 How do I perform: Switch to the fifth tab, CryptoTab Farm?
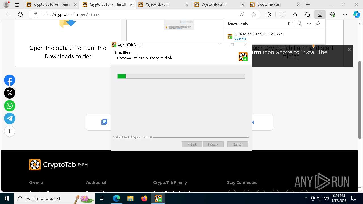tap(275, 5)
